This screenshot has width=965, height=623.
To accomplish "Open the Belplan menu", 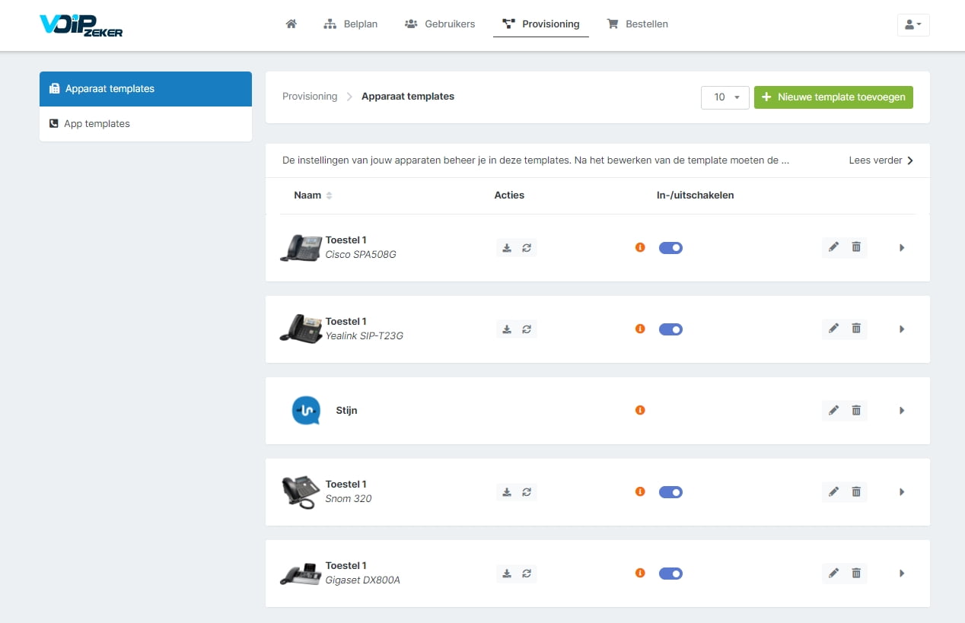I will point(350,24).
